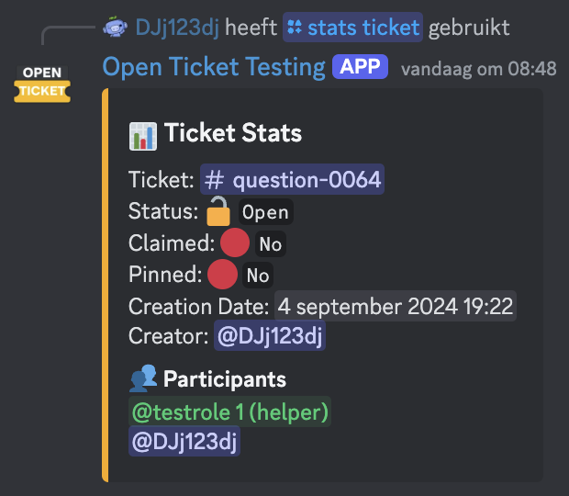Click the Open status code label
Viewport: 569px width, 496px height.
265,212
